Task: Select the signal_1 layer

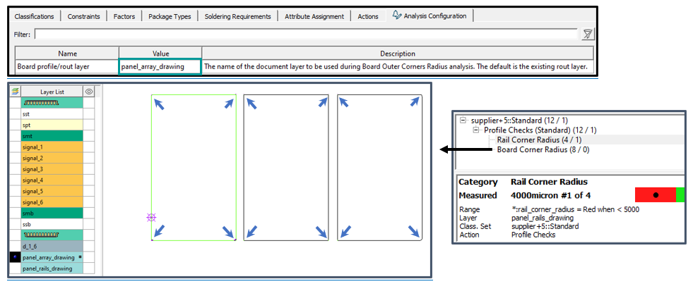Action: point(52,147)
